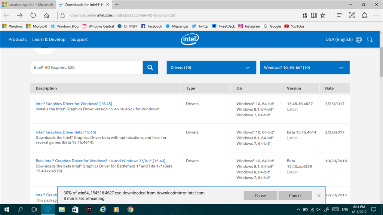Image resolution: width=383 pixels, height=215 pixels.
Task: Open the Windows Start menu
Action: pos(7,209)
